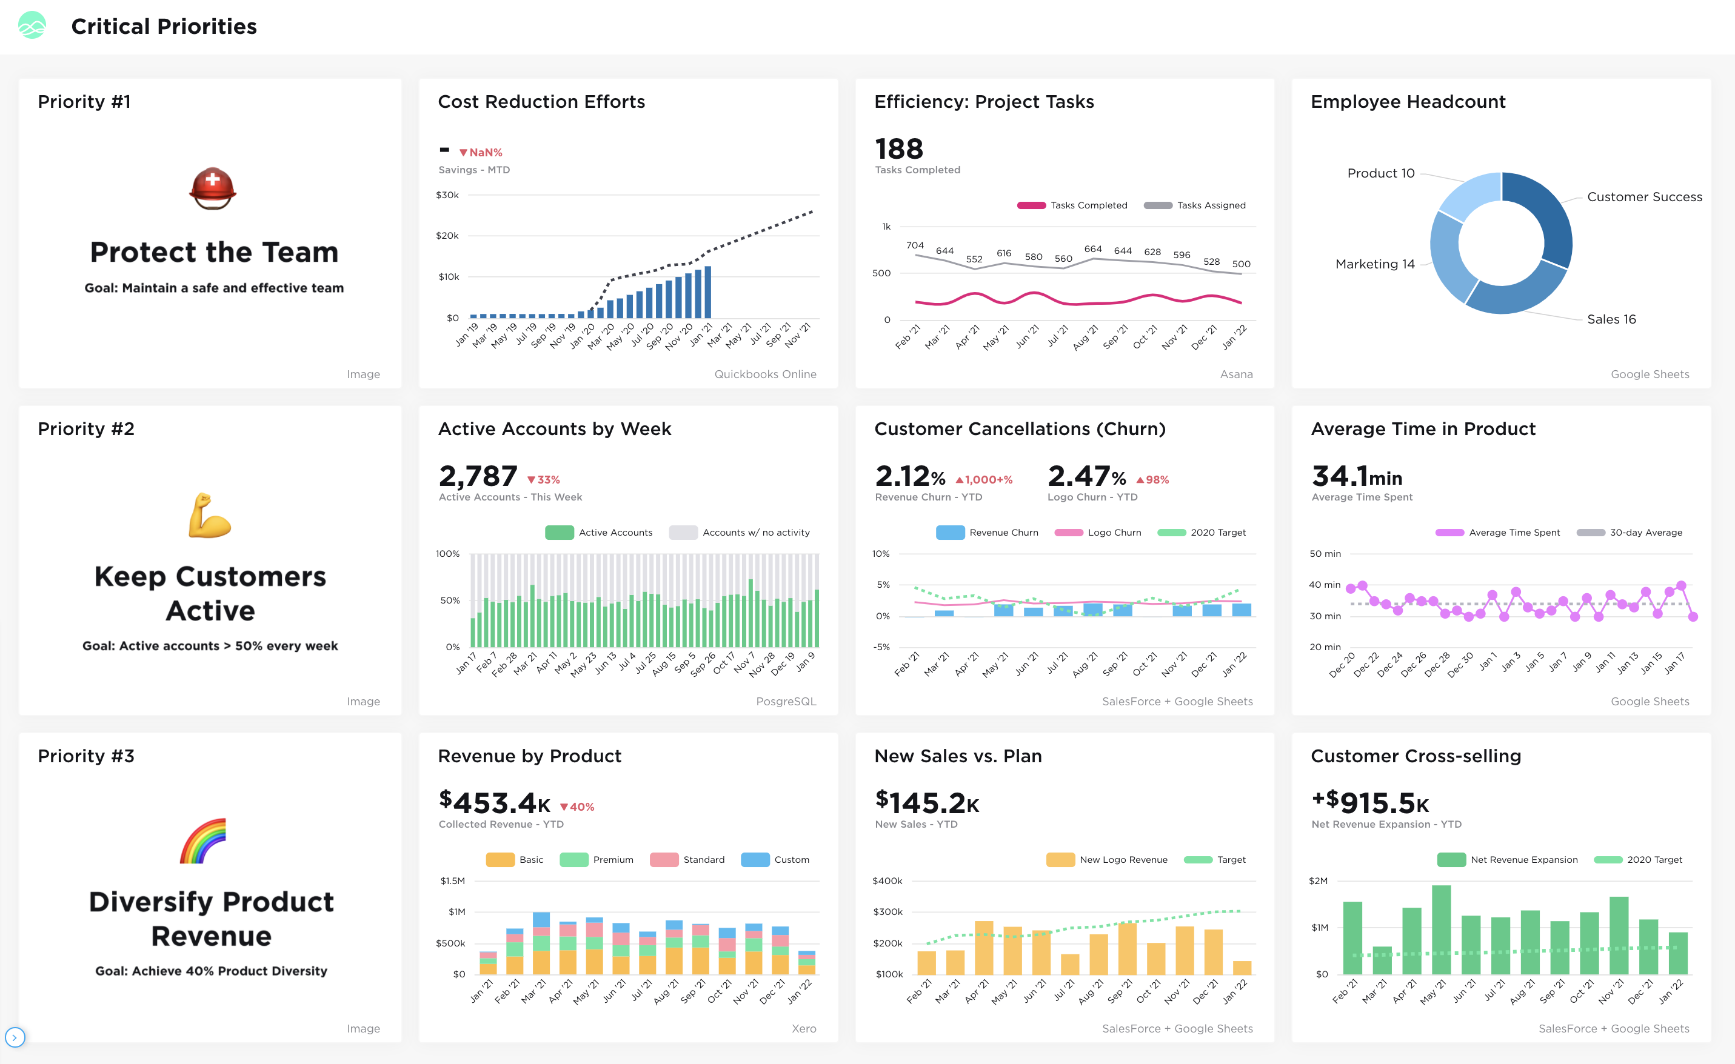This screenshot has width=1735, height=1064.
Task: Click the Geckoboard wave logo icon
Action: pyautogui.click(x=31, y=25)
